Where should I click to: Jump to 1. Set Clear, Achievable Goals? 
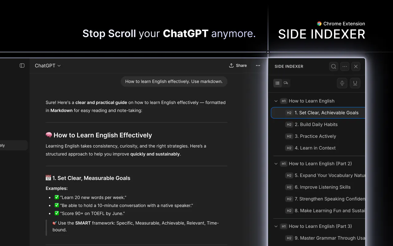coord(318,113)
